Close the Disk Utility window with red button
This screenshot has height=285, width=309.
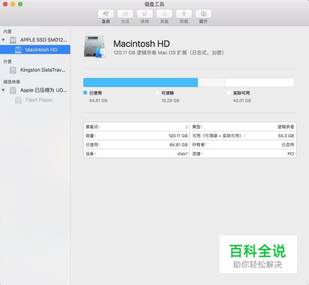pos(5,4)
